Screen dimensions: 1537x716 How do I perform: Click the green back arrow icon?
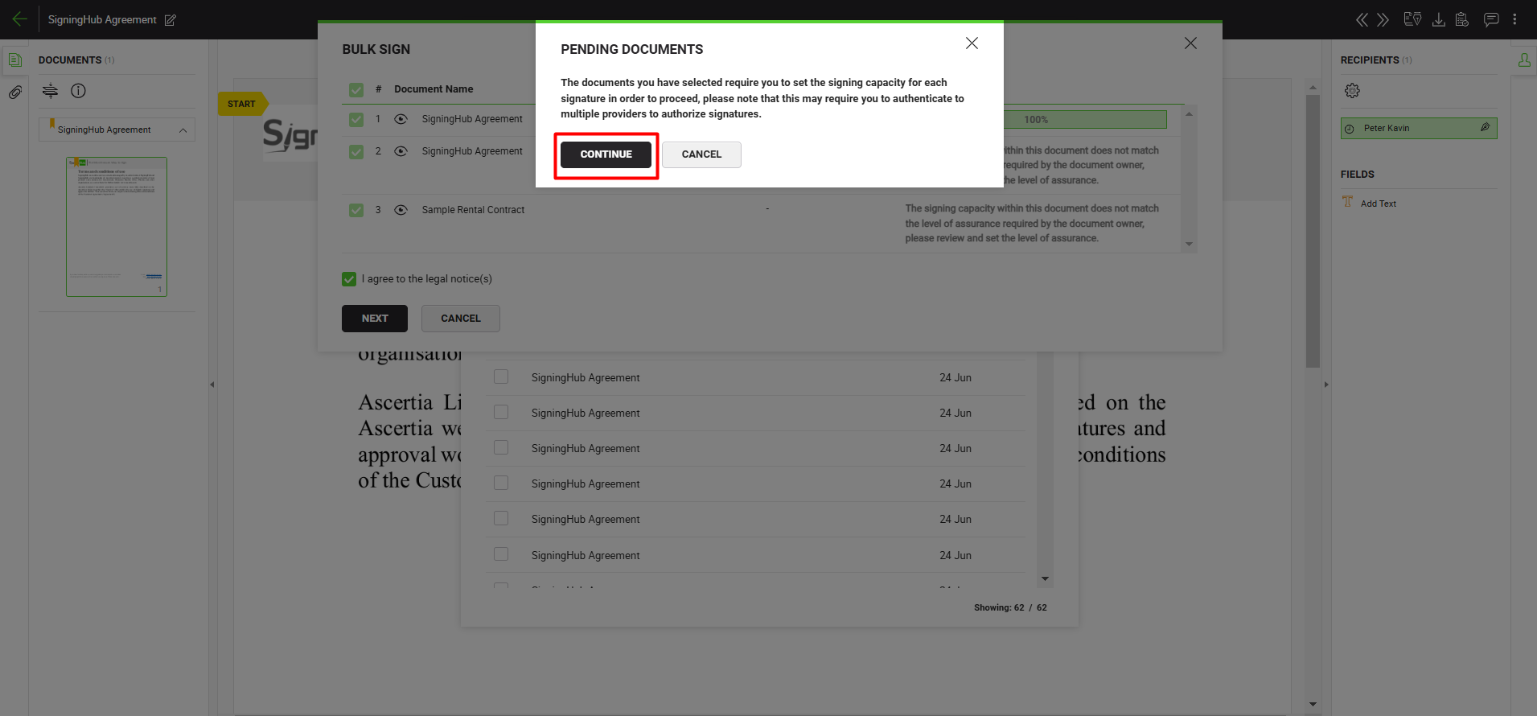[19, 19]
